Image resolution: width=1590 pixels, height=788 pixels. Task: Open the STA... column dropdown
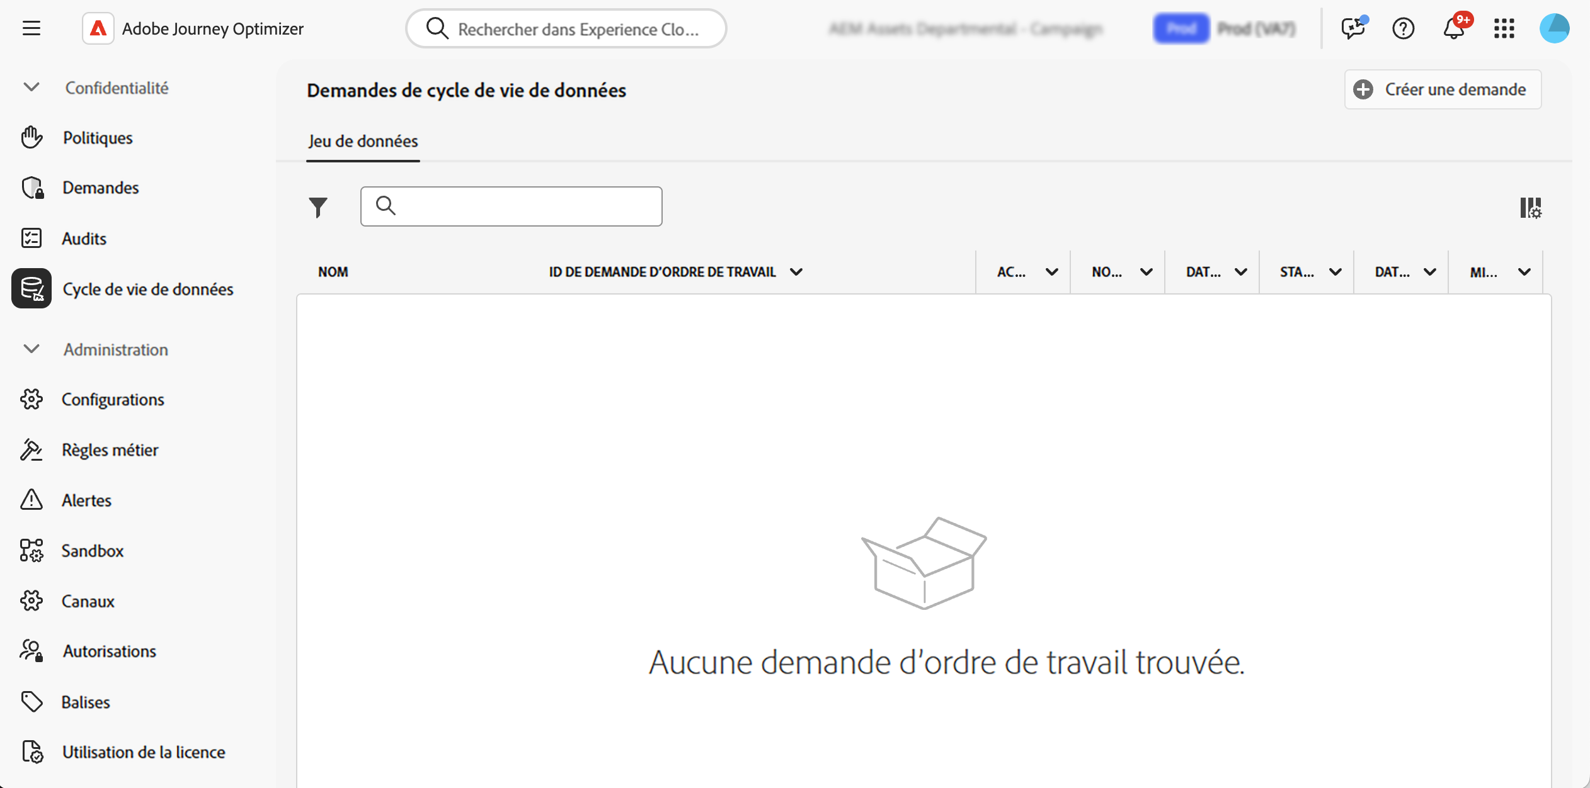(x=1335, y=272)
